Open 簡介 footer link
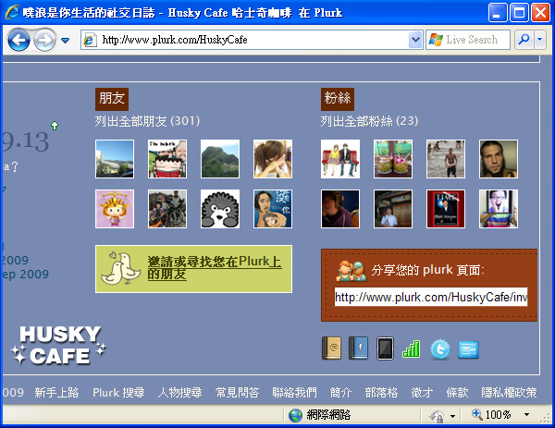Screen dimensions: 555x428 [x=340, y=393]
